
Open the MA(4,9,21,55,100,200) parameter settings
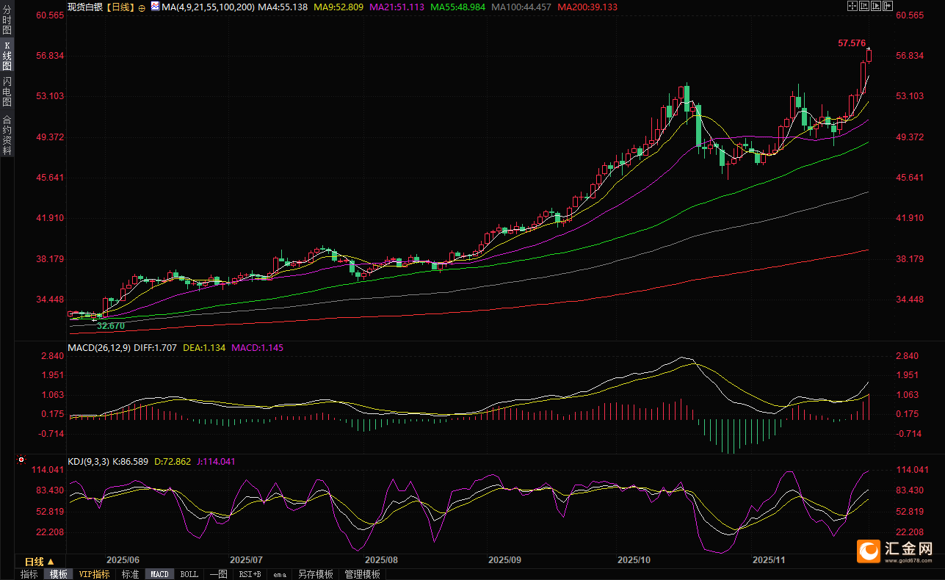209,7
